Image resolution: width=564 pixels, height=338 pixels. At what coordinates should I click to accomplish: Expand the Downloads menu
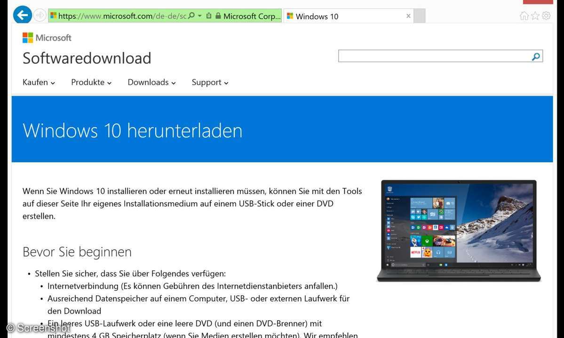(x=151, y=82)
